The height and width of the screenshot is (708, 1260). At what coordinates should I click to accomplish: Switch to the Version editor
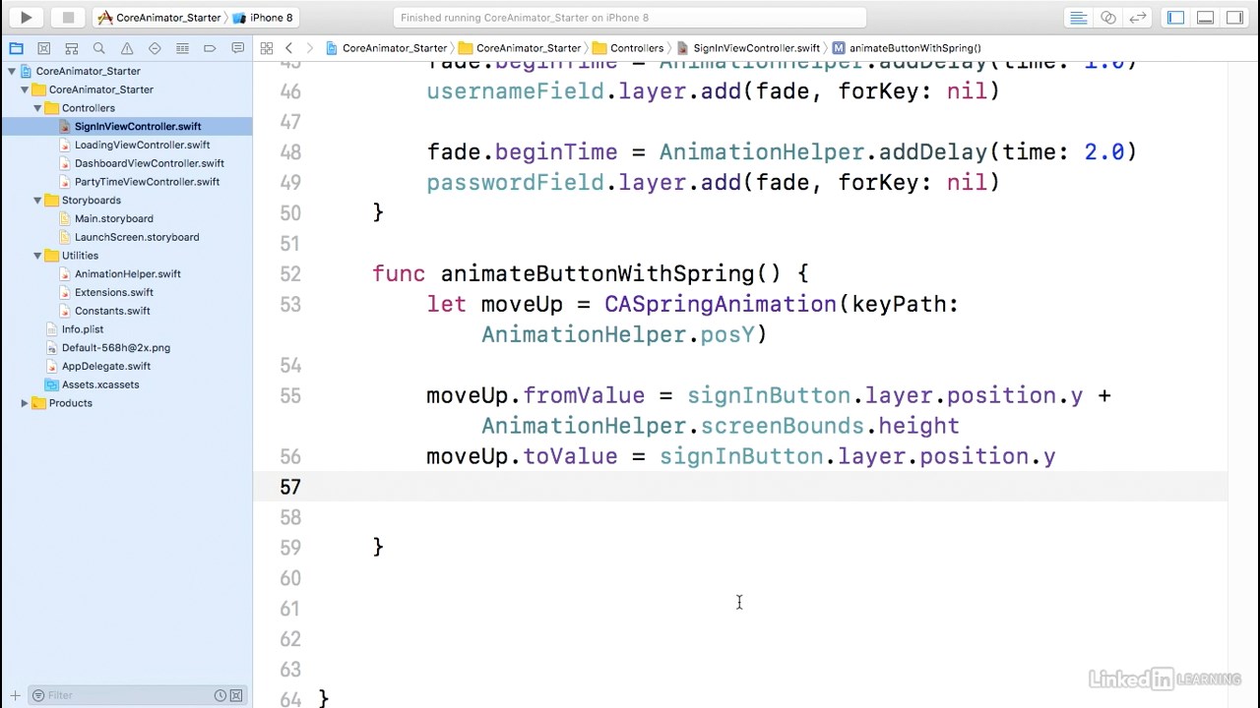tap(1138, 18)
